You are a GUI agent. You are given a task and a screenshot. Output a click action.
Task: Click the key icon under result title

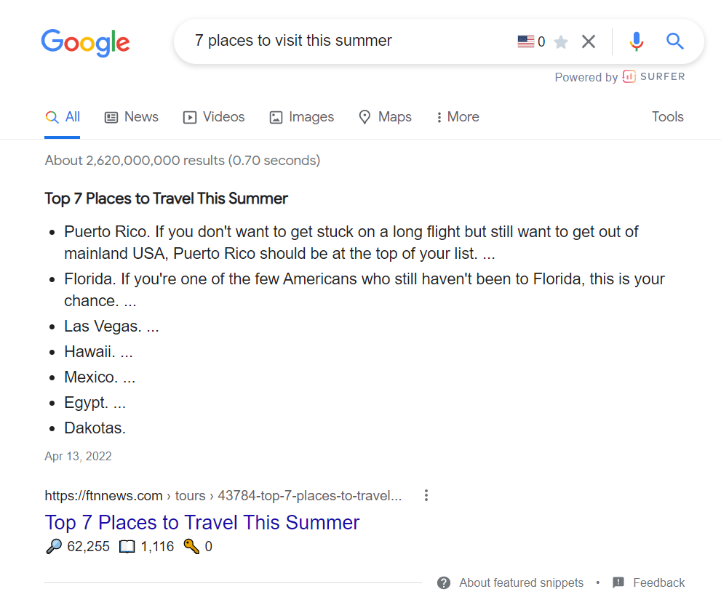tap(191, 547)
